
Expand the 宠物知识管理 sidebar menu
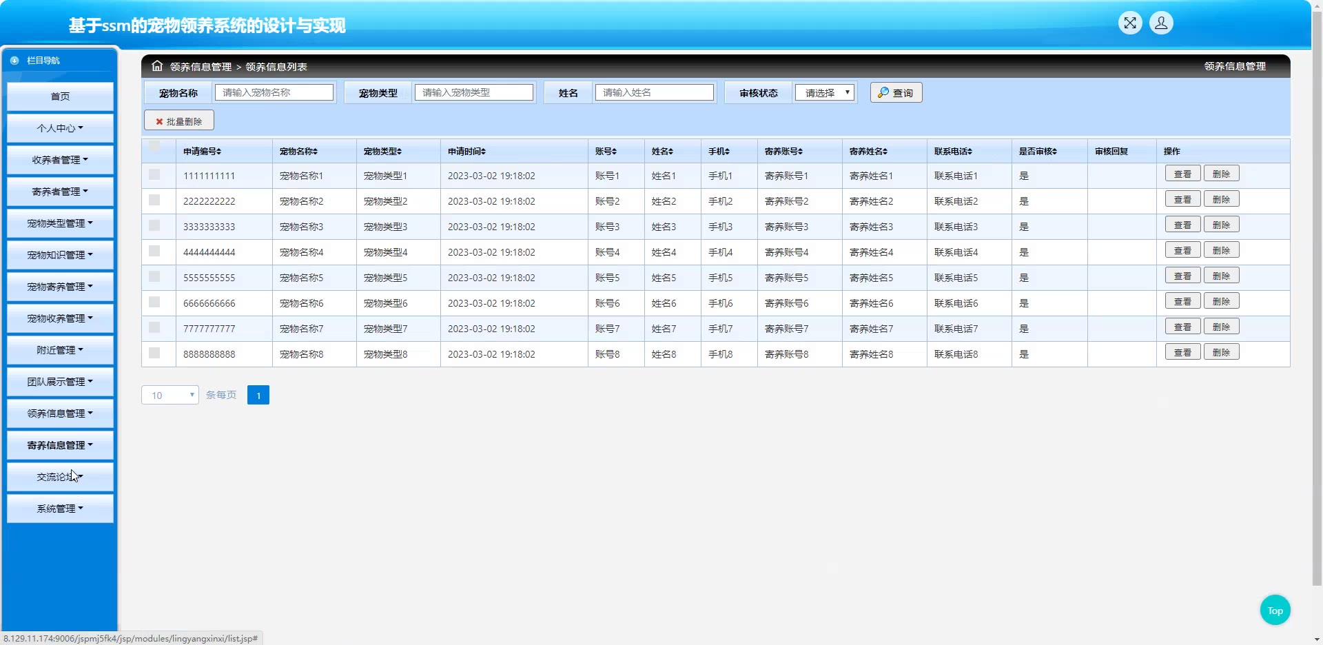[60, 255]
